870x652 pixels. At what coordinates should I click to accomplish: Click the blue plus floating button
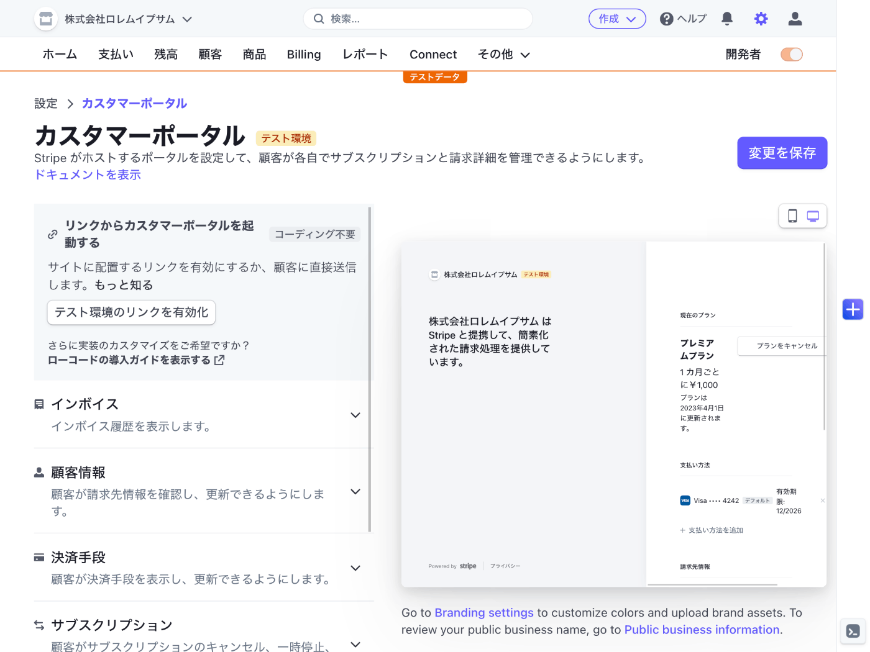(853, 309)
